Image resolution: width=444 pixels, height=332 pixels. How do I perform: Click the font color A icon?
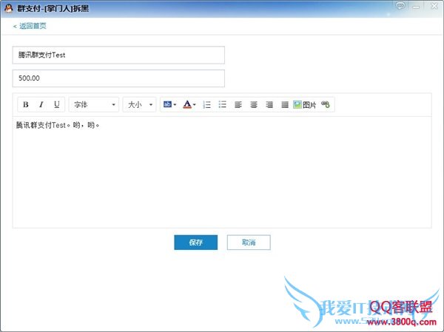187,104
